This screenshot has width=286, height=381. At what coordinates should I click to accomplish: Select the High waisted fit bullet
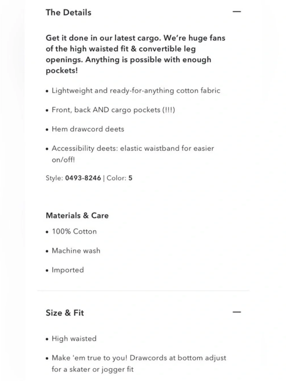71,338
